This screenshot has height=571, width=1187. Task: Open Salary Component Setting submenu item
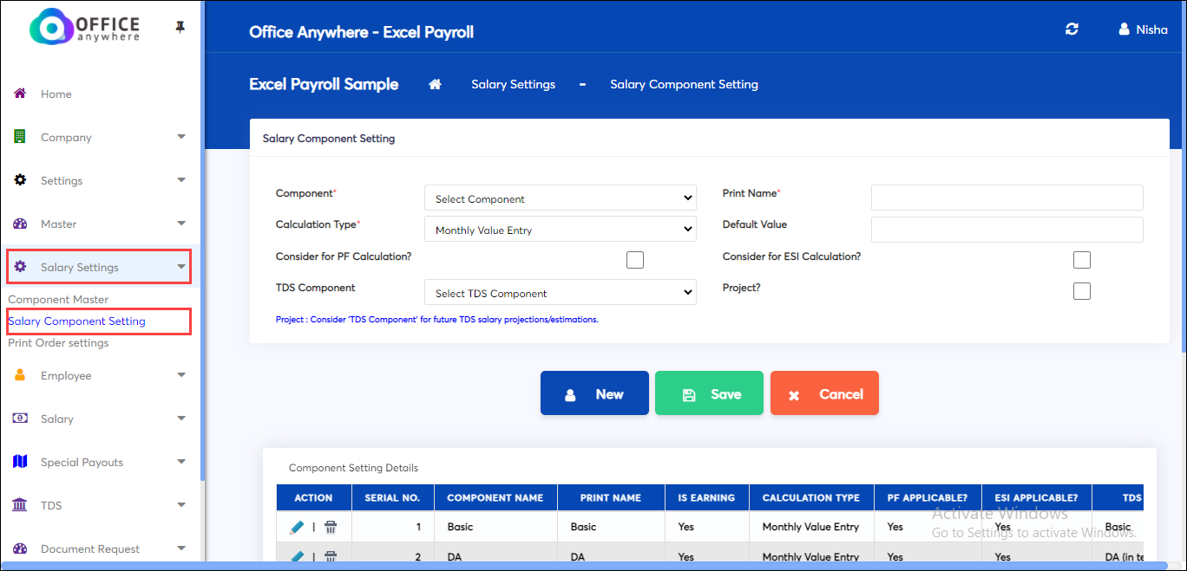click(x=76, y=321)
